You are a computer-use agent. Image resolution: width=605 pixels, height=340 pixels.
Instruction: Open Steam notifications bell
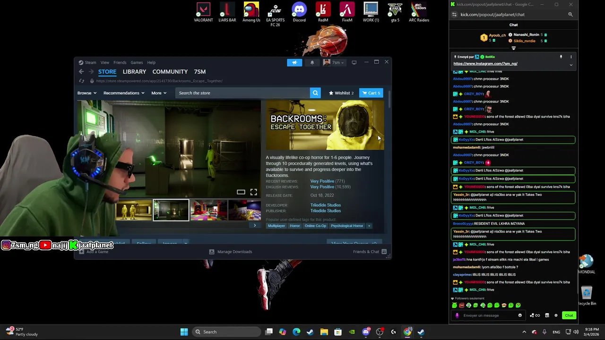point(312,62)
